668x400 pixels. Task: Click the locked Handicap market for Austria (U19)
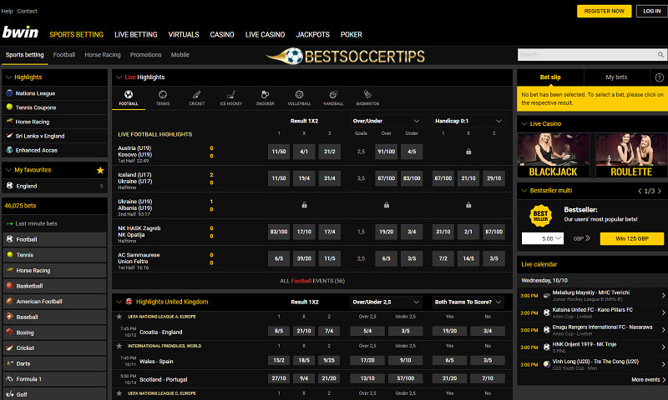coord(468,152)
